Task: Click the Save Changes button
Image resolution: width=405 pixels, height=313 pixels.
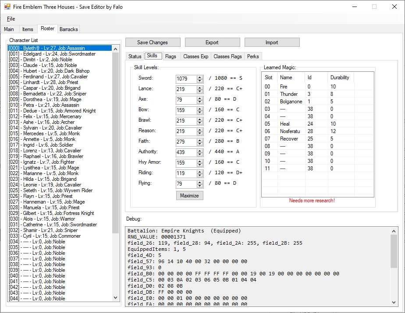Action: pos(153,42)
